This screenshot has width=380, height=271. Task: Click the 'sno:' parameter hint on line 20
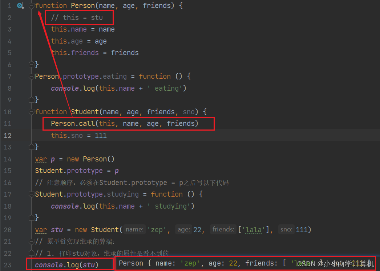coord(286,229)
